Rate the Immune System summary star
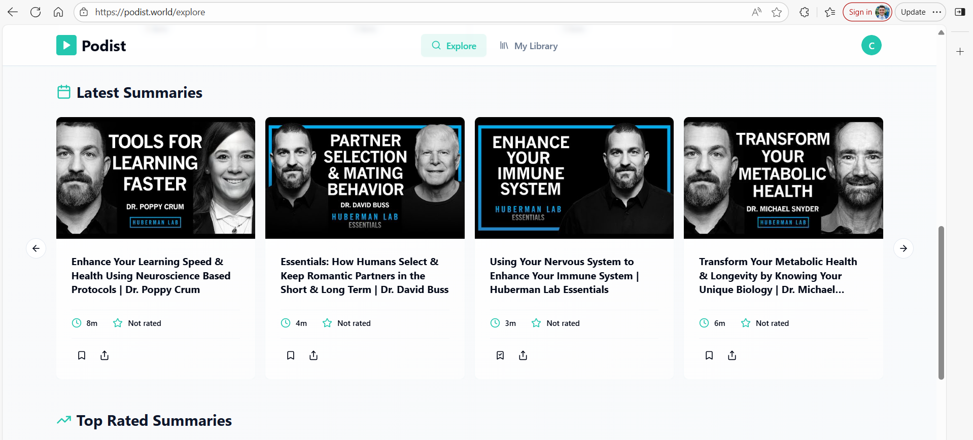This screenshot has width=973, height=440. 536,323
